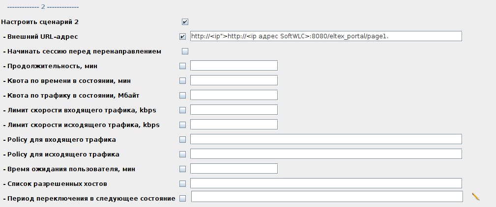
Task: Select the Список разрешенных хостов input
Action: click(x=325, y=183)
